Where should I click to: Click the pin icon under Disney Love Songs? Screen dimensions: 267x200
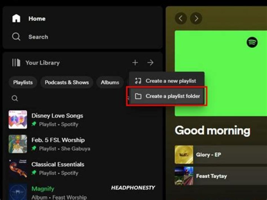(34, 124)
